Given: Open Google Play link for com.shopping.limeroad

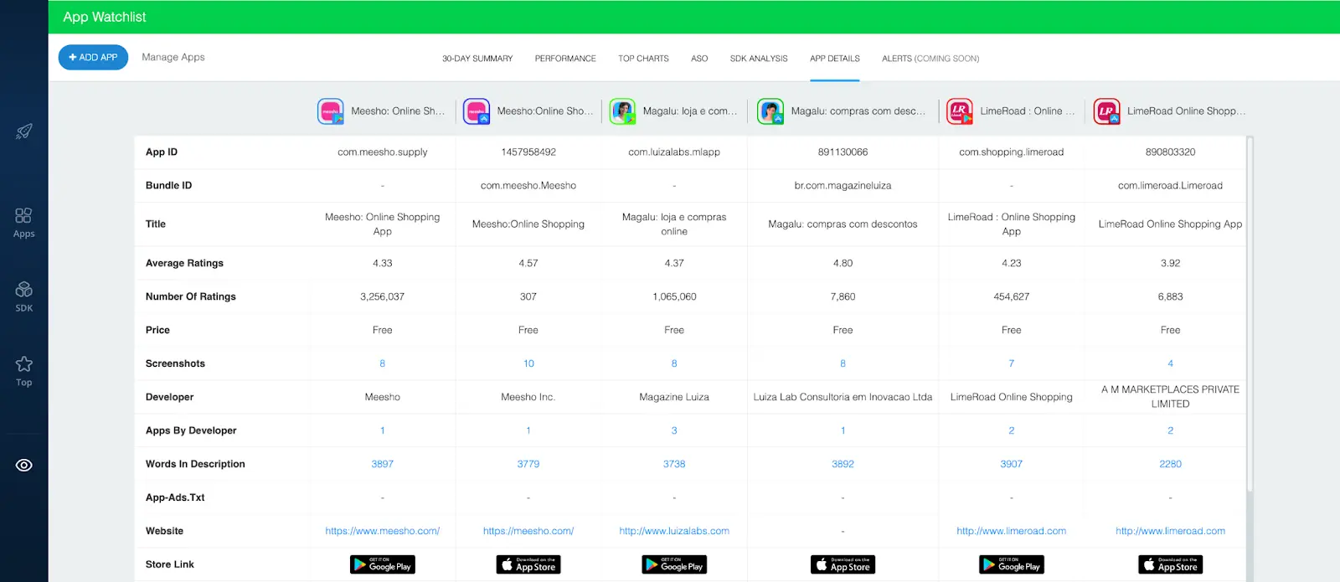Looking at the screenshot, I should 1012,565.
